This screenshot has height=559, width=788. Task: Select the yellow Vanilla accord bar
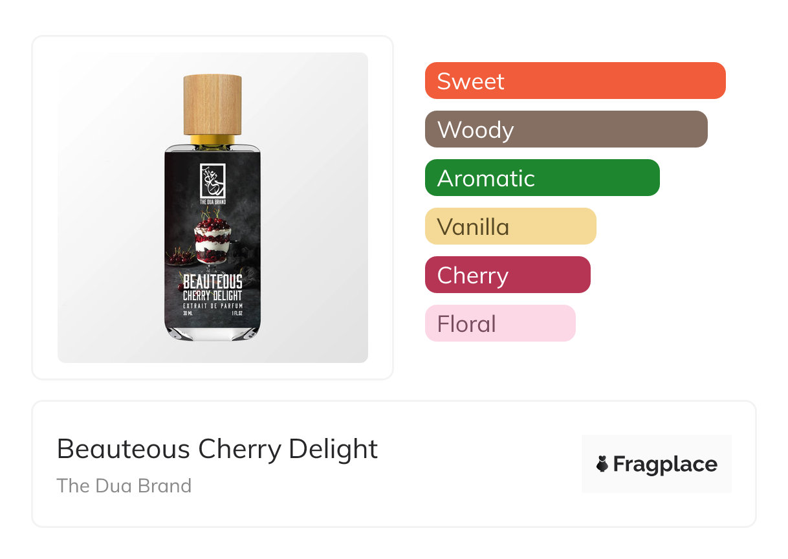[x=510, y=226]
